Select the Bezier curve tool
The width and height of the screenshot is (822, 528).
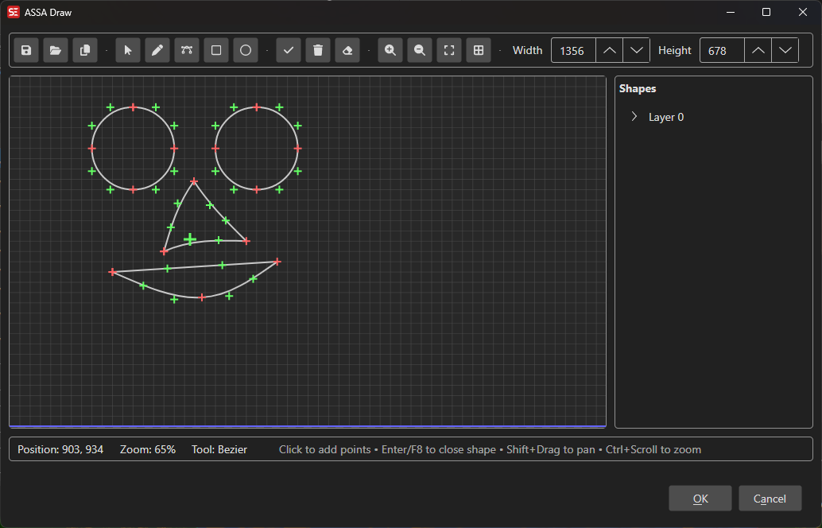point(187,49)
